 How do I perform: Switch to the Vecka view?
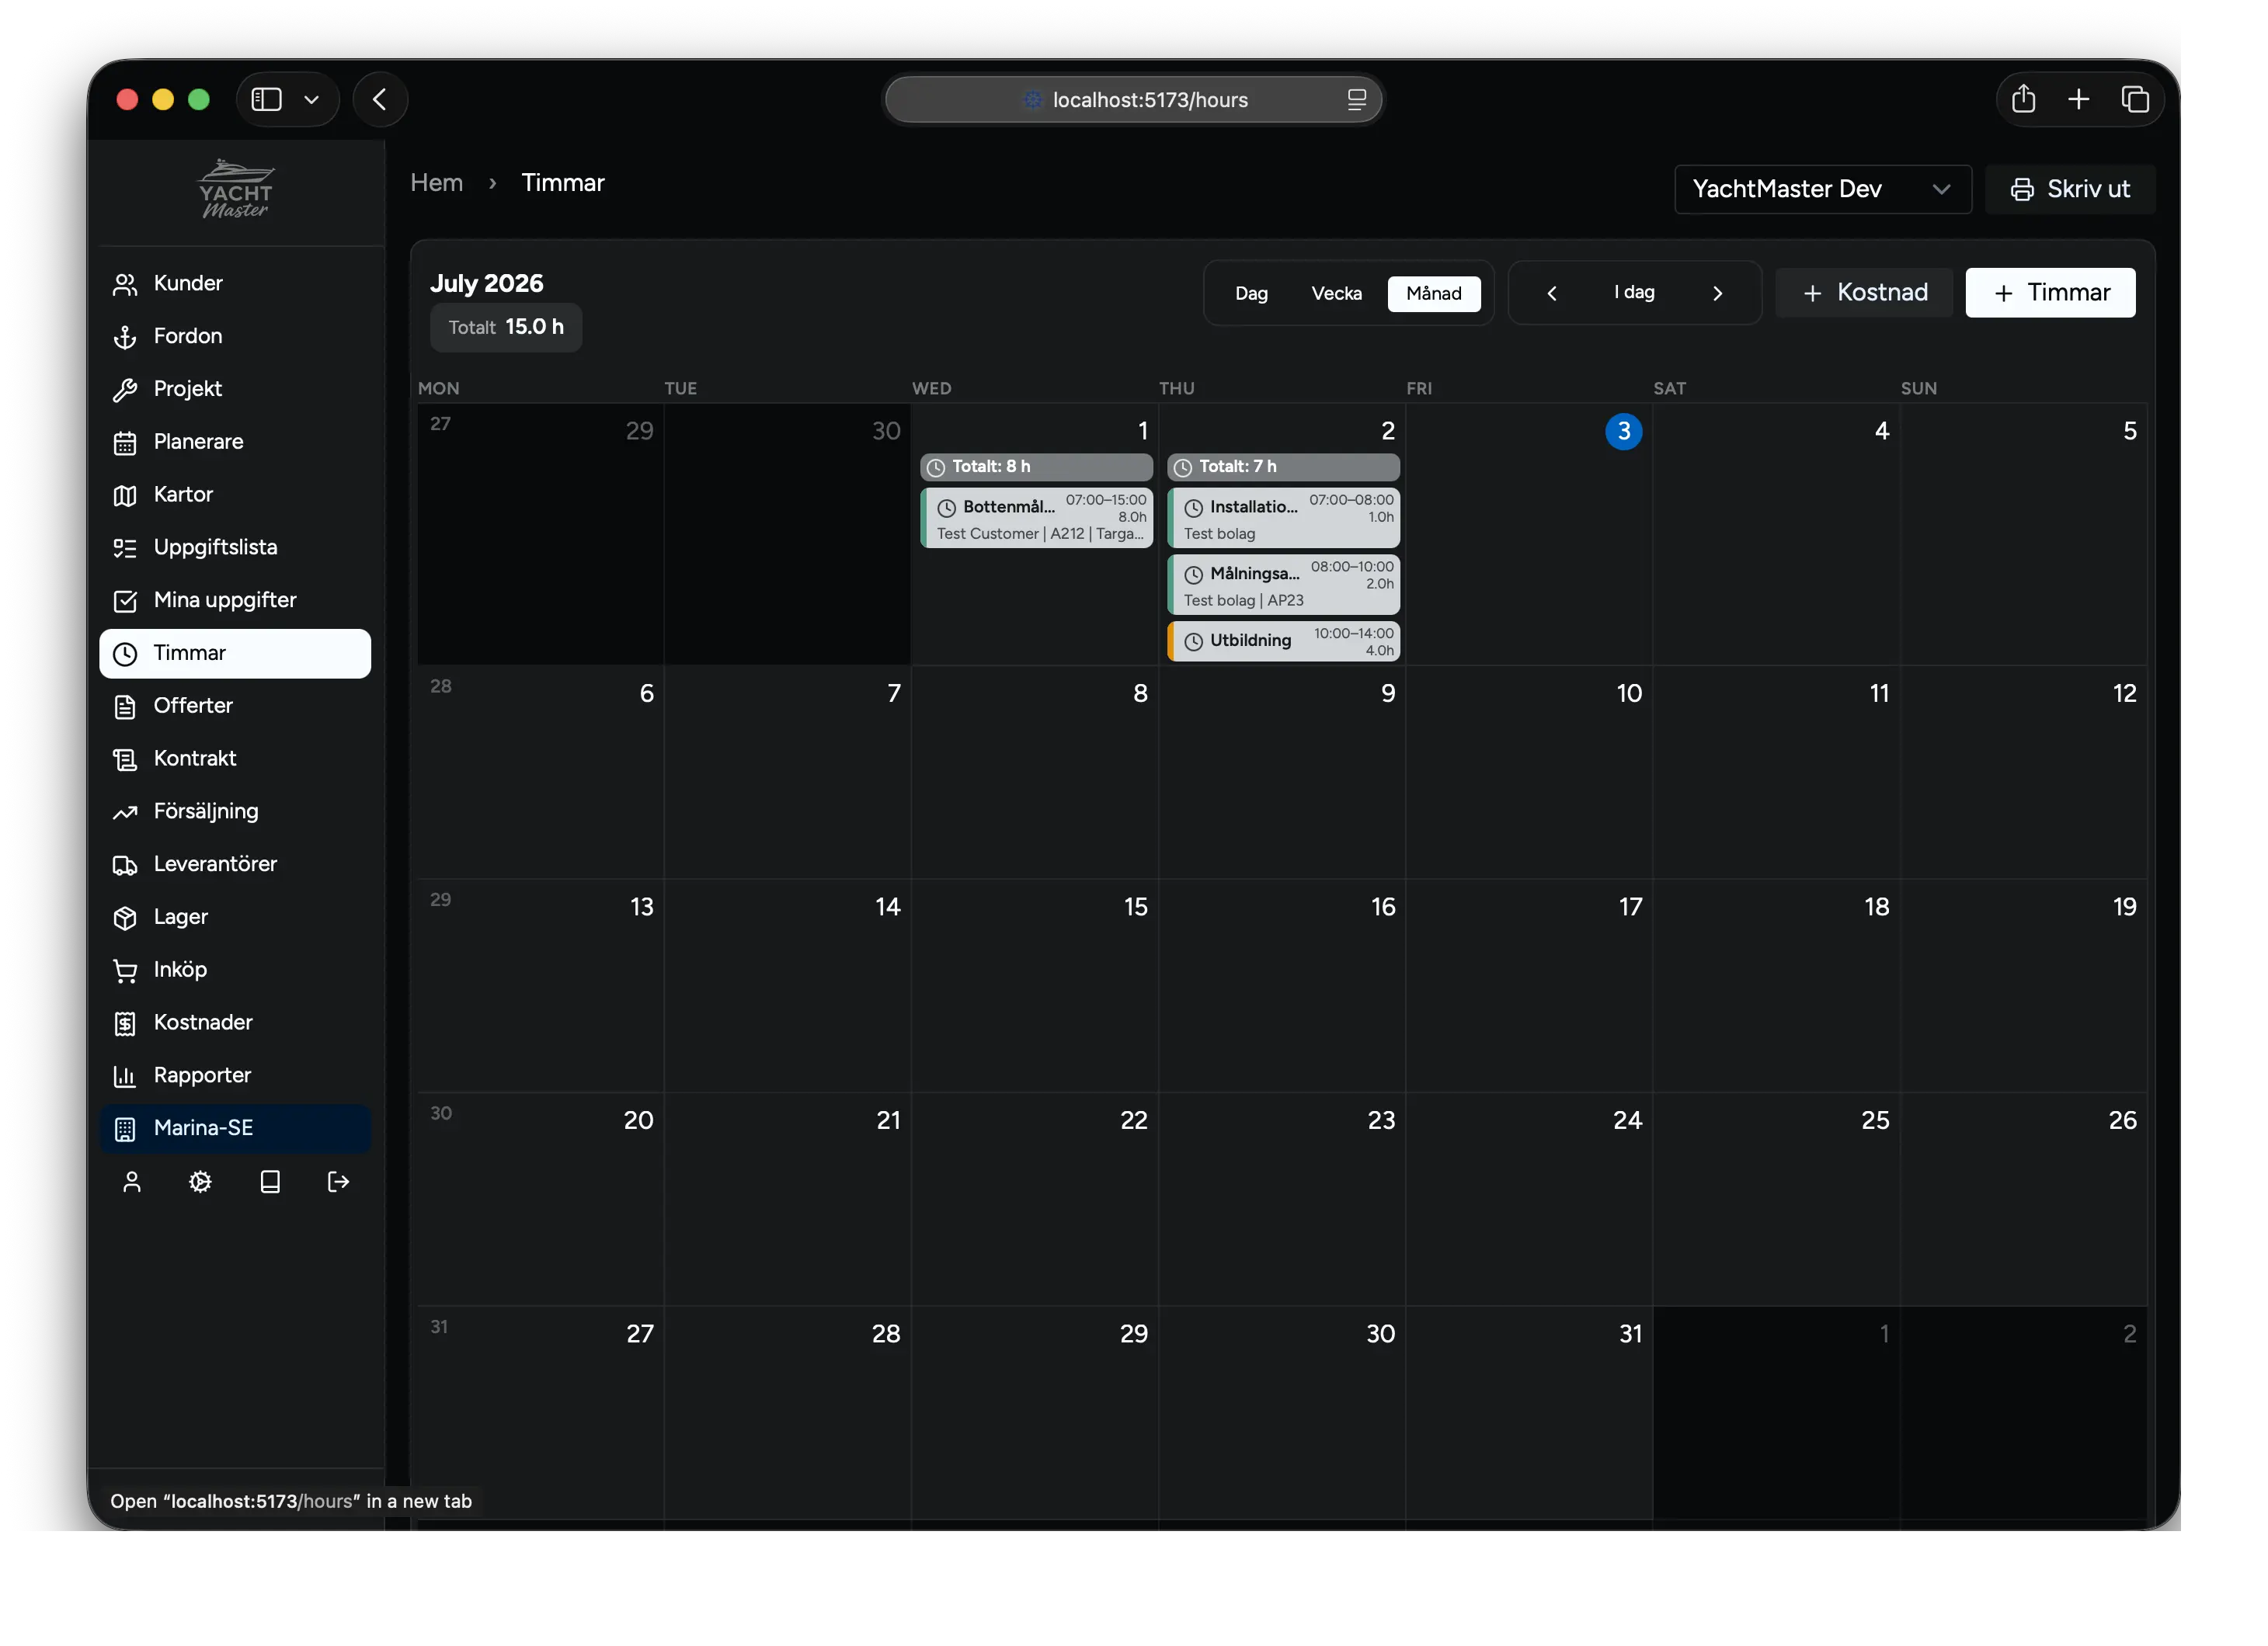coord(1337,293)
